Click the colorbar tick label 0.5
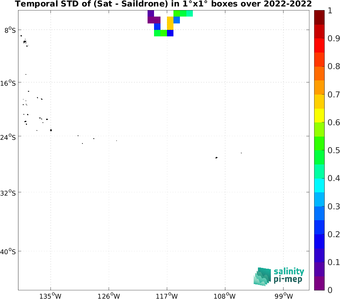 tap(334, 150)
